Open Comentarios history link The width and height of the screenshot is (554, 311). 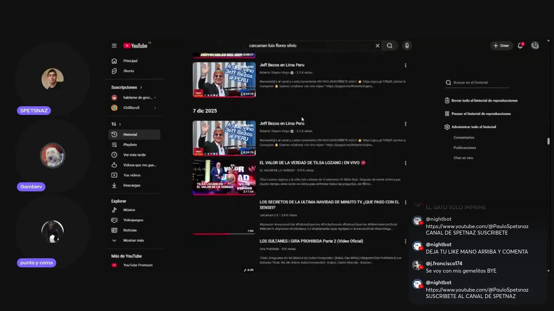464,138
